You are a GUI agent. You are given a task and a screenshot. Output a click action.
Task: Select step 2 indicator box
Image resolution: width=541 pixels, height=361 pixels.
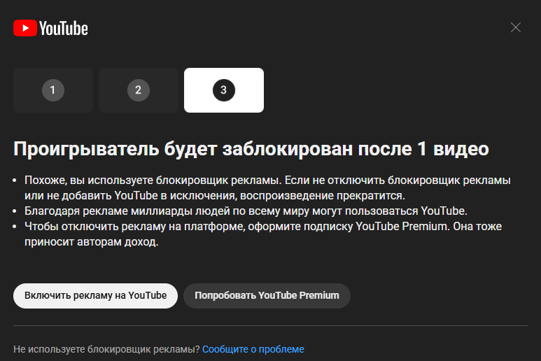pyautogui.click(x=139, y=90)
